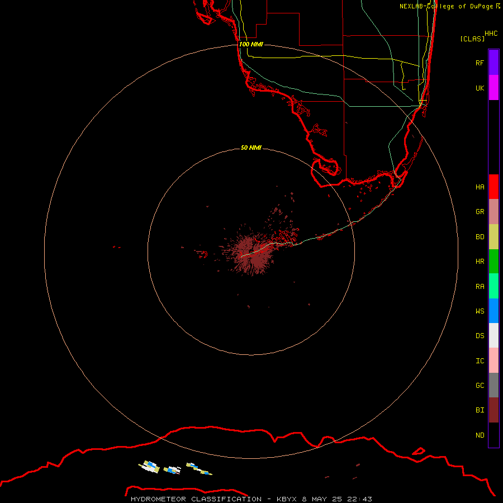Image resolution: width=503 pixels, height=503 pixels.
Task: Click the HHC product label
Action: tap(491, 34)
